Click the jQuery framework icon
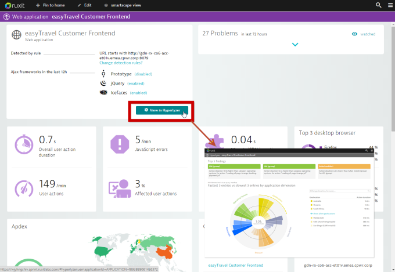This screenshot has height=272, width=395. click(103, 83)
